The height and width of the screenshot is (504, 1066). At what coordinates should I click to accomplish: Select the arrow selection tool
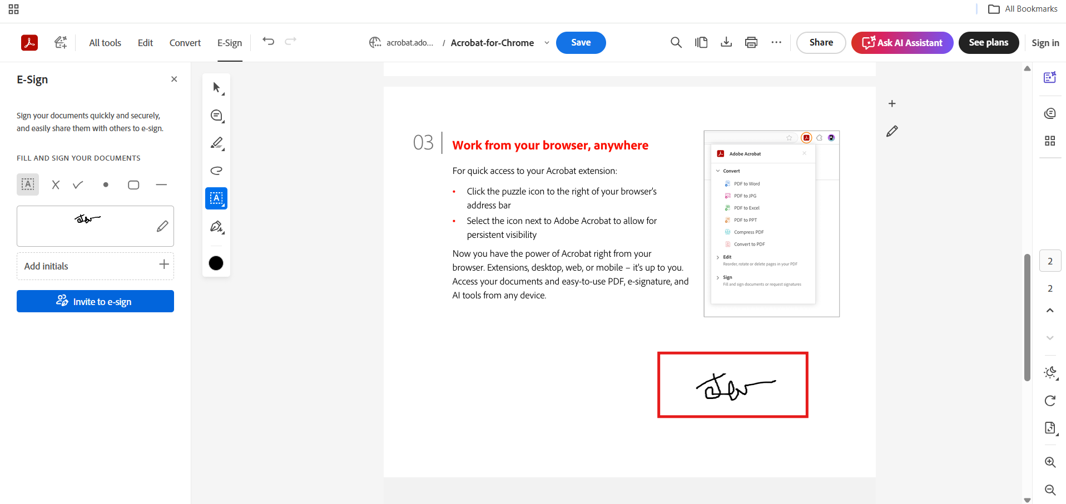[216, 88]
